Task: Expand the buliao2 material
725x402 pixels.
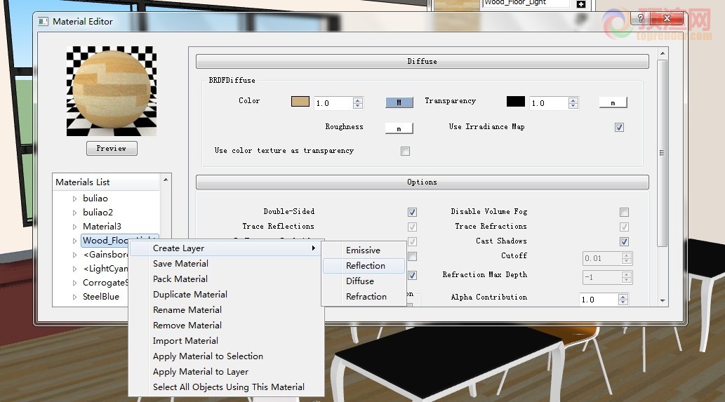Action: [x=74, y=213]
